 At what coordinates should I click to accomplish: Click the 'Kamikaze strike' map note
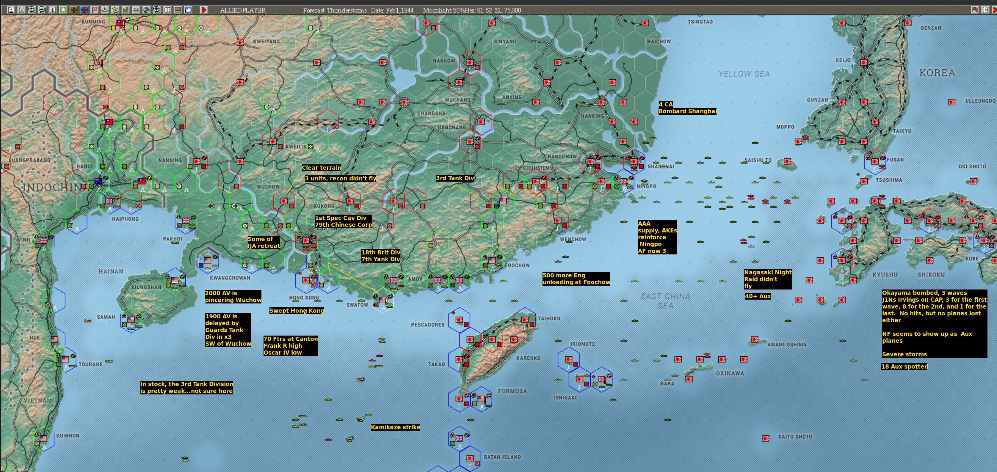click(395, 427)
